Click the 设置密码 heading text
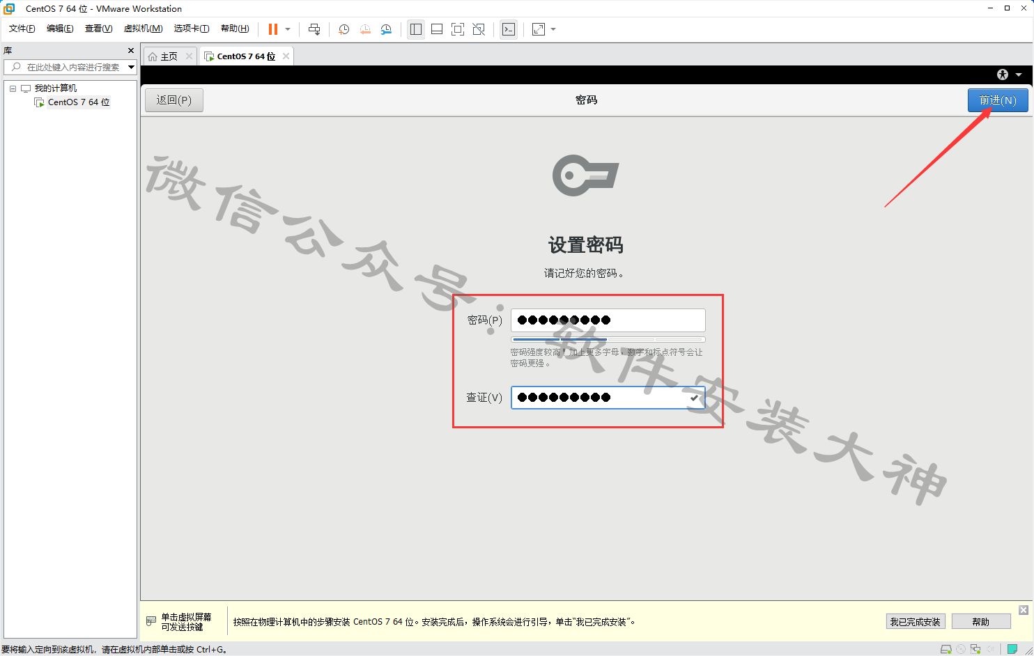The image size is (1034, 656). 586,245
